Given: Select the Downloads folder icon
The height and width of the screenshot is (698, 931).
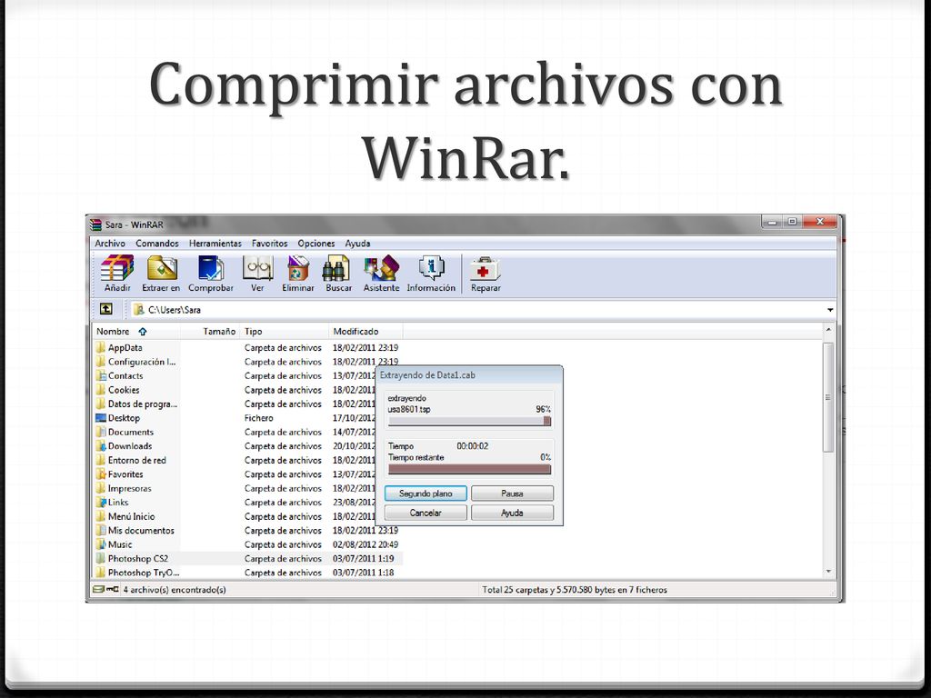Looking at the screenshot, I should tap(100, 445).
